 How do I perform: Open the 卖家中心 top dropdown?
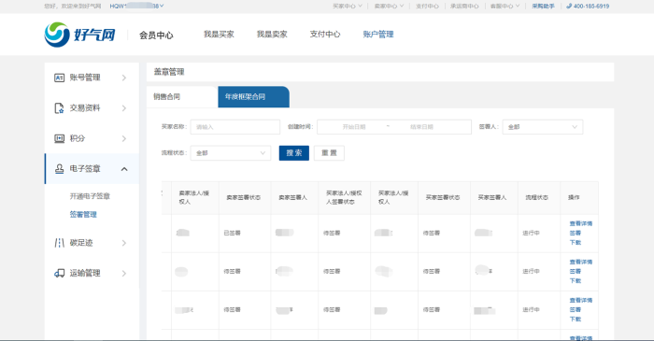tap(389, 7)
